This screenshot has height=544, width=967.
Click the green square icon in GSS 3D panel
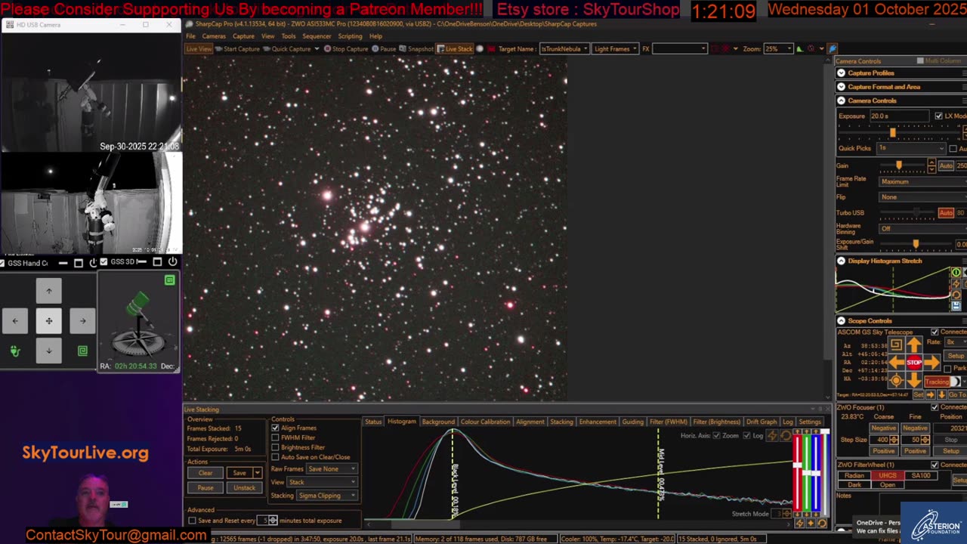coord(170,280)
